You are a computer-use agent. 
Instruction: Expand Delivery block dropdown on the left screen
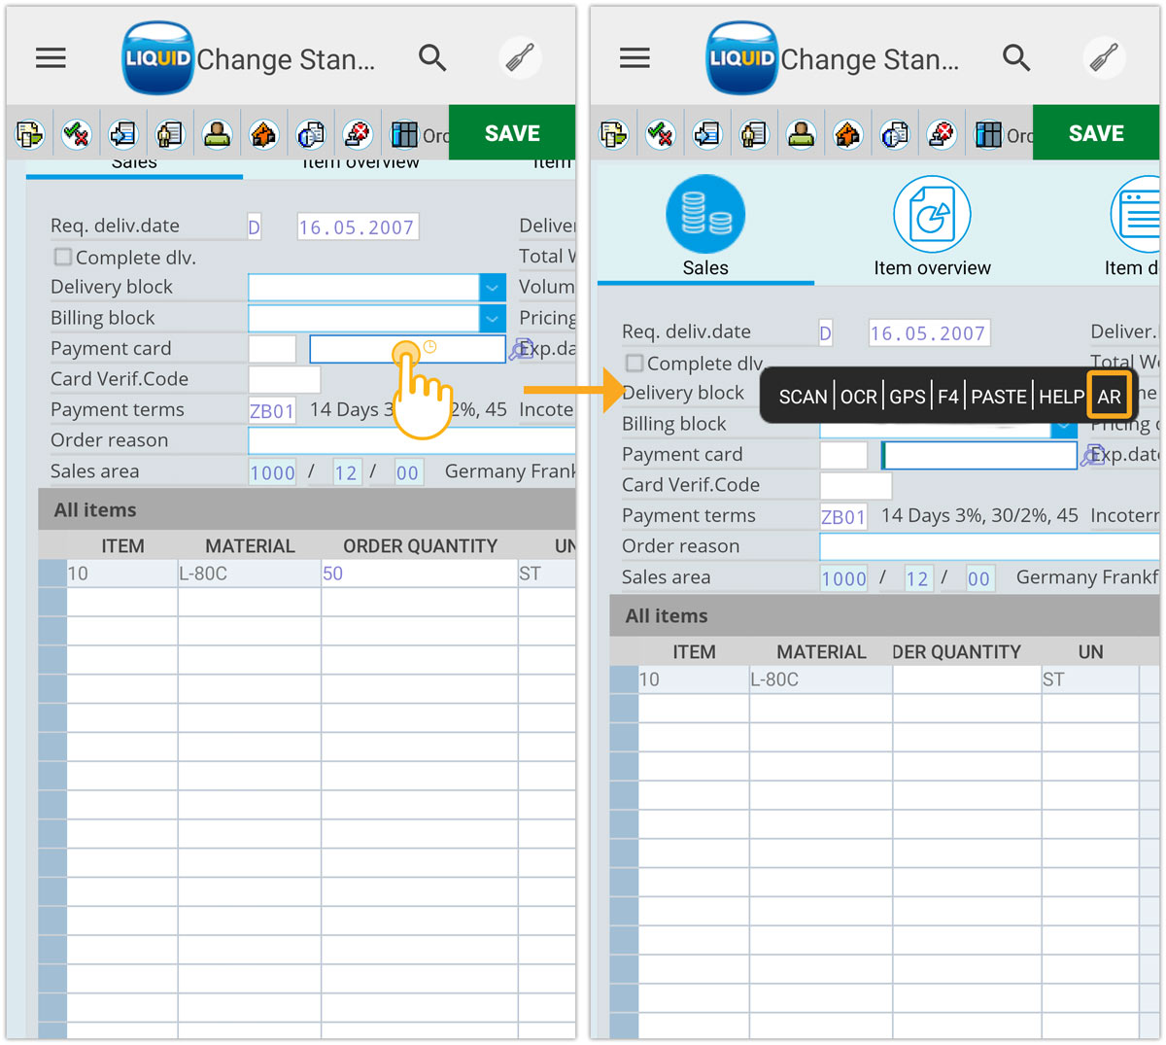pyautogui.click(x=493, y=288)
